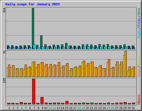142x111 pixels.
Task: Click the green weekend day label 19
Action: 83,108
